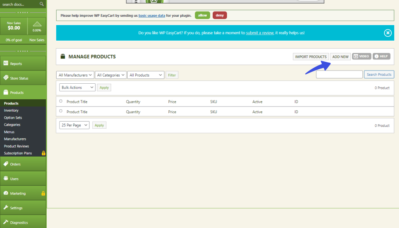
Task: Click the Diagnostics tool icon
Action: (6, 222)
